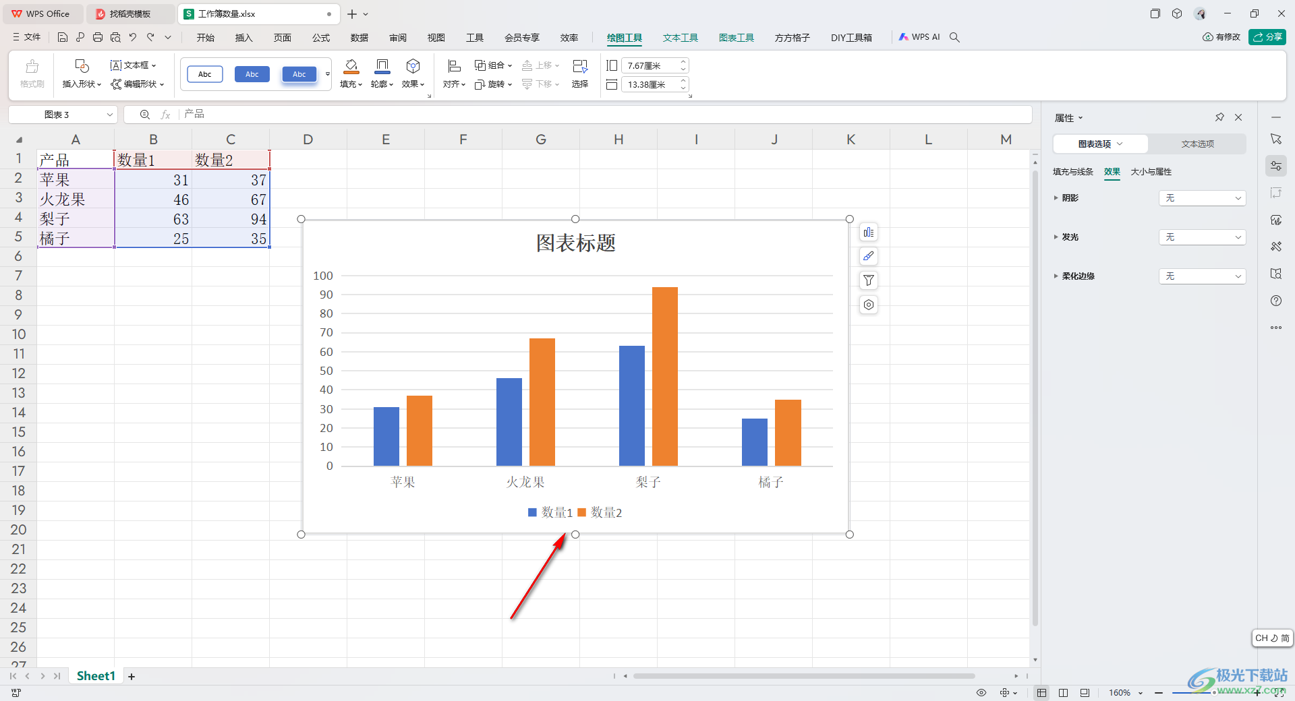Click the green Share button
The width and height of the screenshot is (1295, 701).
1267,37
